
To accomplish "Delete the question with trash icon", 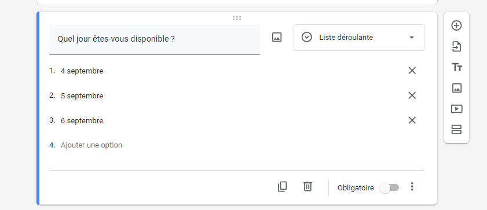I will click(x=307, y=187).
